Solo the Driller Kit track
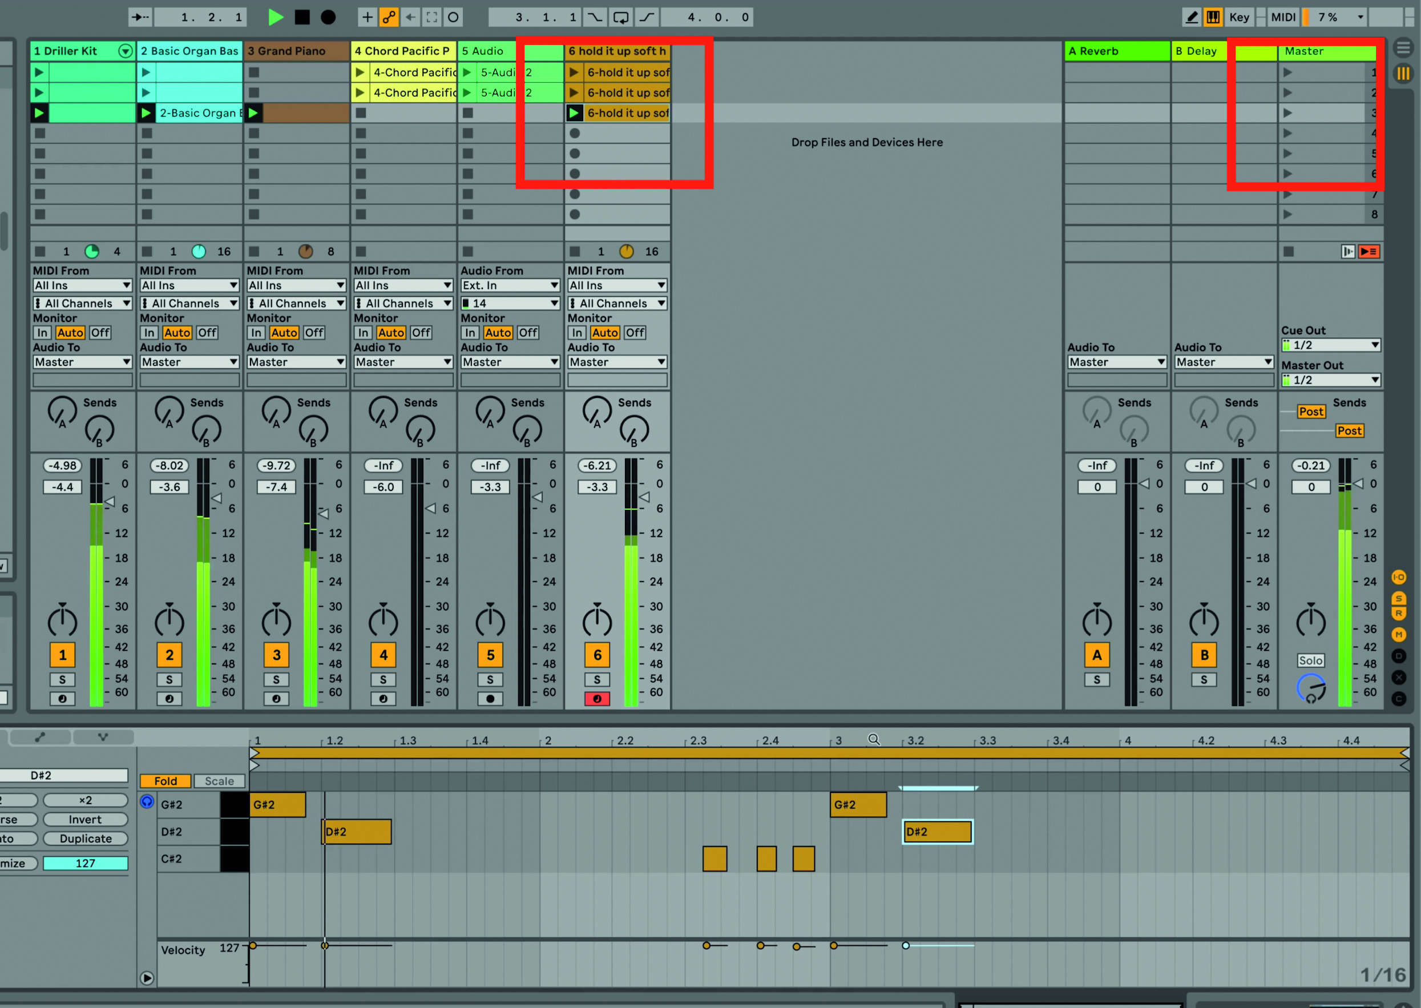Image resolution: width=1421 pixels, height=1008 pixels. 62,680
